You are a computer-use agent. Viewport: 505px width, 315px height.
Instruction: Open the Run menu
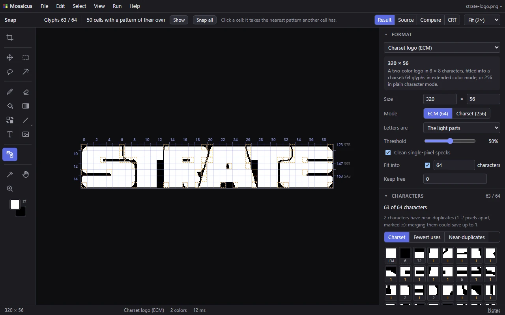pos(117,6)
